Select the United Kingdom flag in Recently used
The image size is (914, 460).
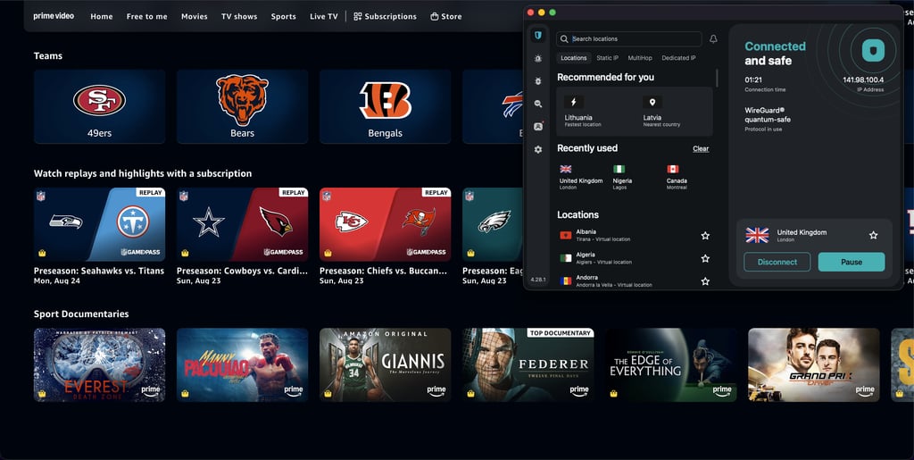pos(565,169)
